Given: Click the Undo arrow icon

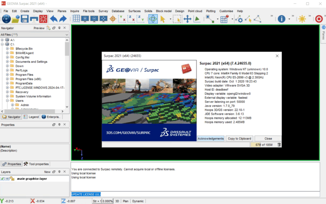Looking at the screenshot, I should (53, 19).
